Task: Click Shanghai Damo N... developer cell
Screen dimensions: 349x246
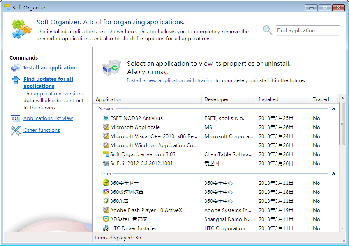Action: click(x=228, y=219)
